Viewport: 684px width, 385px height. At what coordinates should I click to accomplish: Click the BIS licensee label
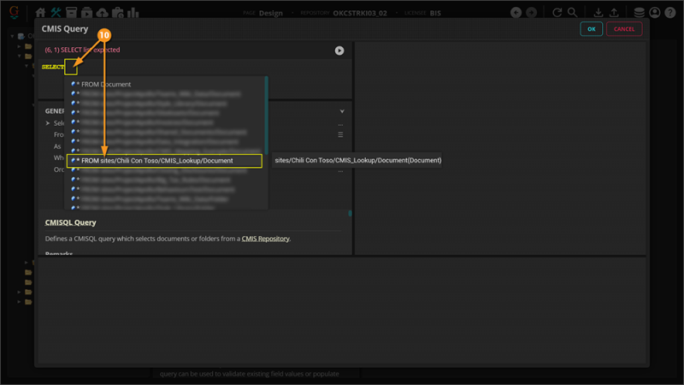pyautogui.click(x=435, y=13)
